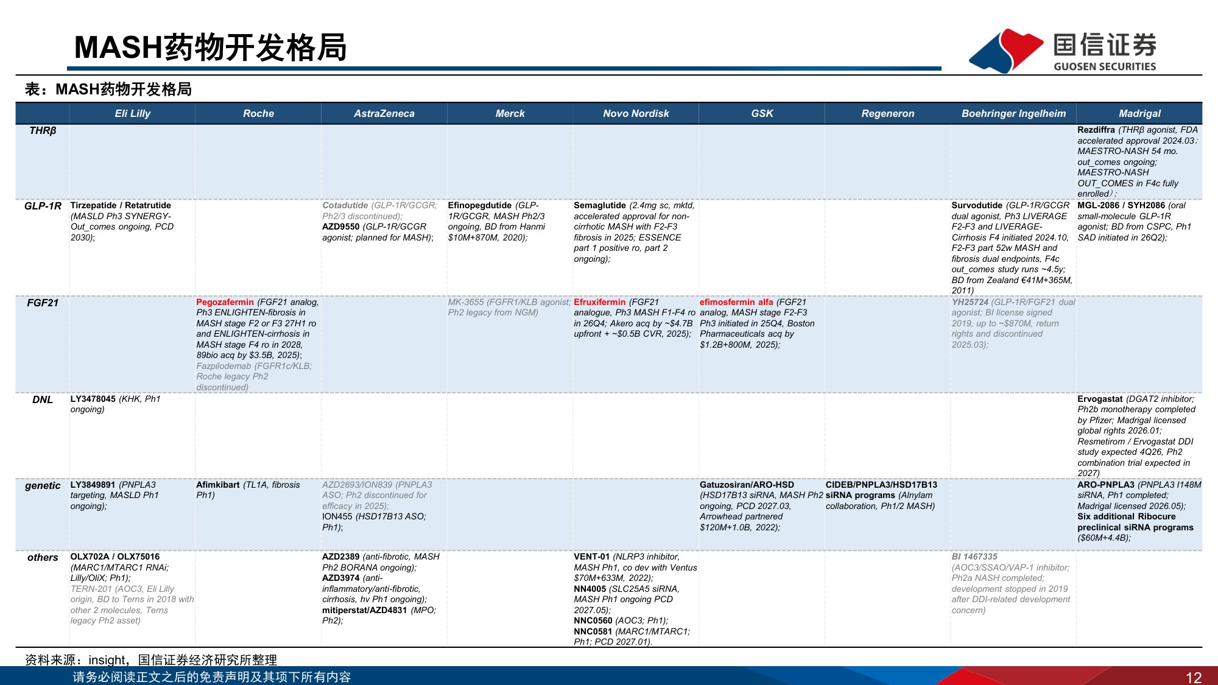Click Tirzepatide / Retatrutide text
This screenshot has height=685, width=1218.
coord(121,205)
